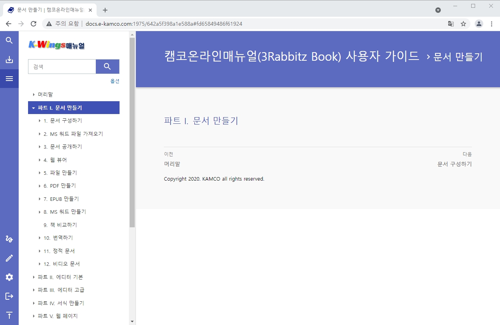Click the 옵션 search options link

click(115, 81)
